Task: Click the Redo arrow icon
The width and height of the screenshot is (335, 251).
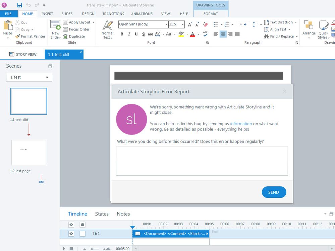Action: [x=37, y=5]
